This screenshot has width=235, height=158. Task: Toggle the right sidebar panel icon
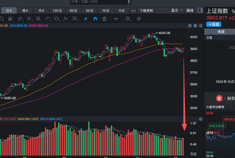coord(199,10)
